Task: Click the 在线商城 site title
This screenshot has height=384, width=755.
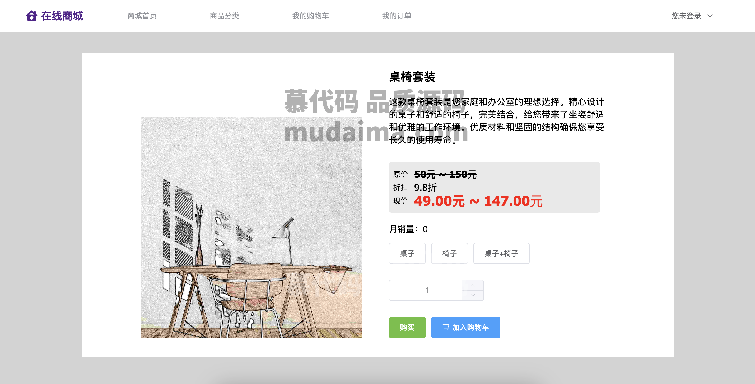Action: click(x=62, y=16)
